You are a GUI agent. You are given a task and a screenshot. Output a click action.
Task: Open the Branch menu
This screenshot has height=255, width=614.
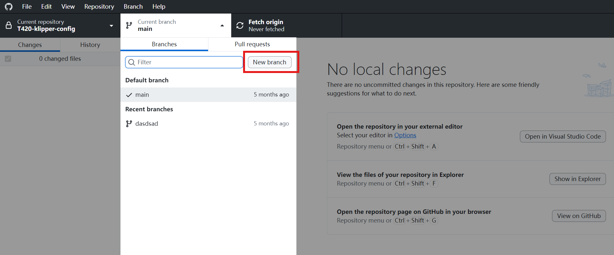[x=133, y=6]
